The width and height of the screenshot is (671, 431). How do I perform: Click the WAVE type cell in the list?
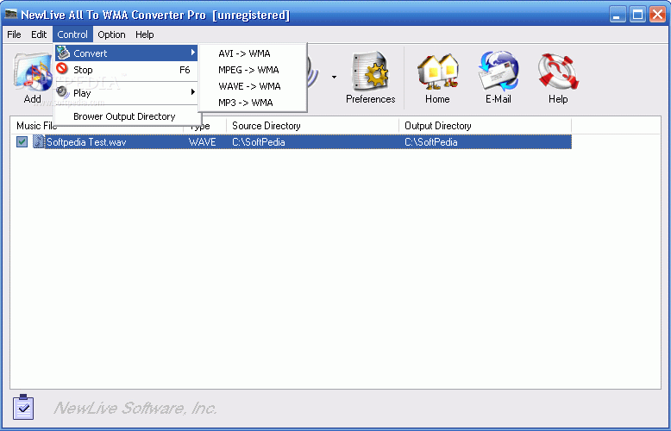click(203, 142)
